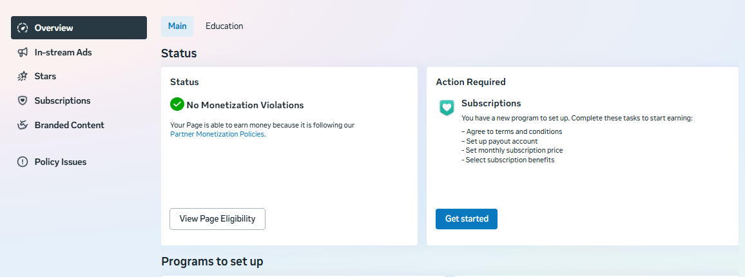Click the Agree to terms and conditions task
This screenshot has width=745, height=277.
512,131
